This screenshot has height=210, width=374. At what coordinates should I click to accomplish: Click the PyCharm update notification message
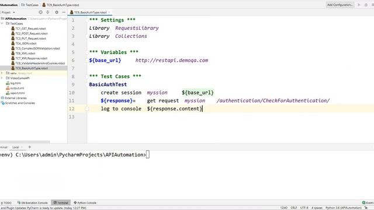tap(43, 208)
